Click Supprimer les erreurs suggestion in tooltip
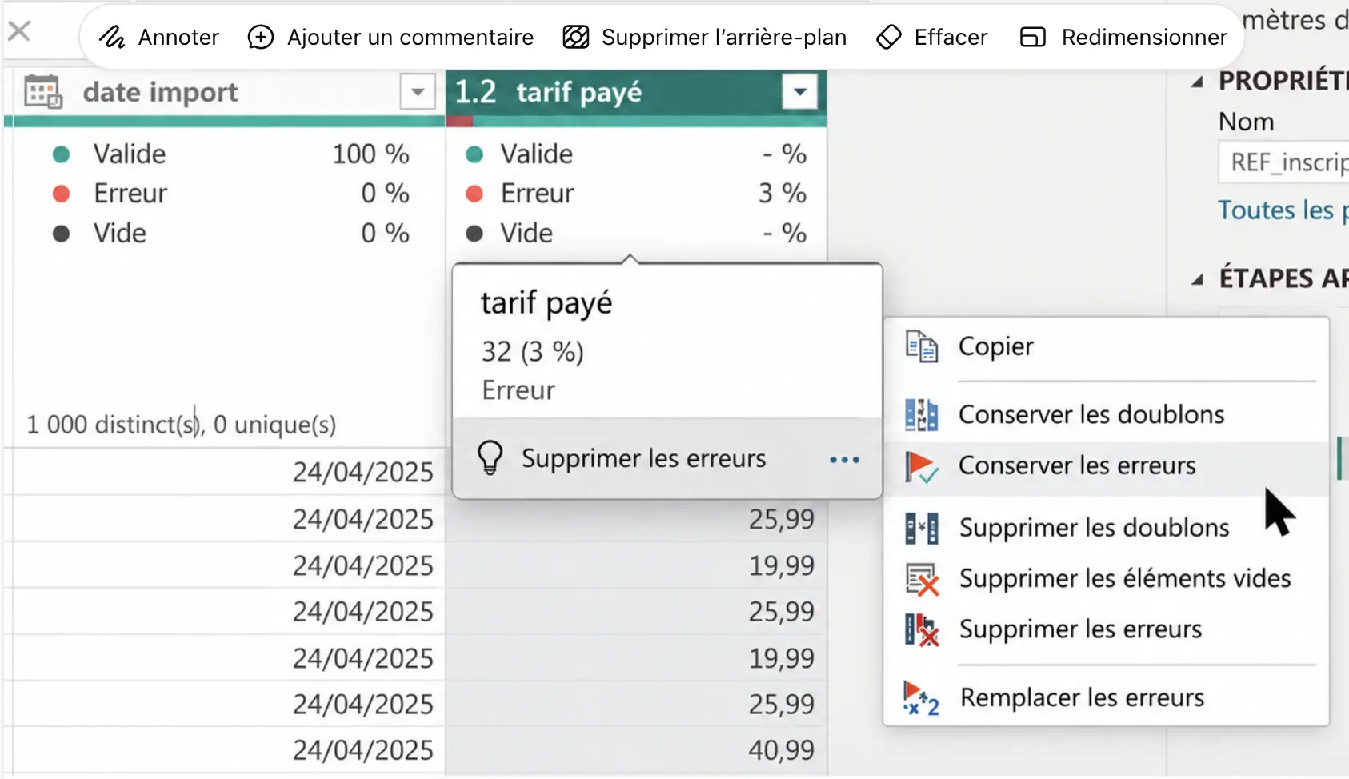This screenshot has width=1349, height=779. pos(643,458)
